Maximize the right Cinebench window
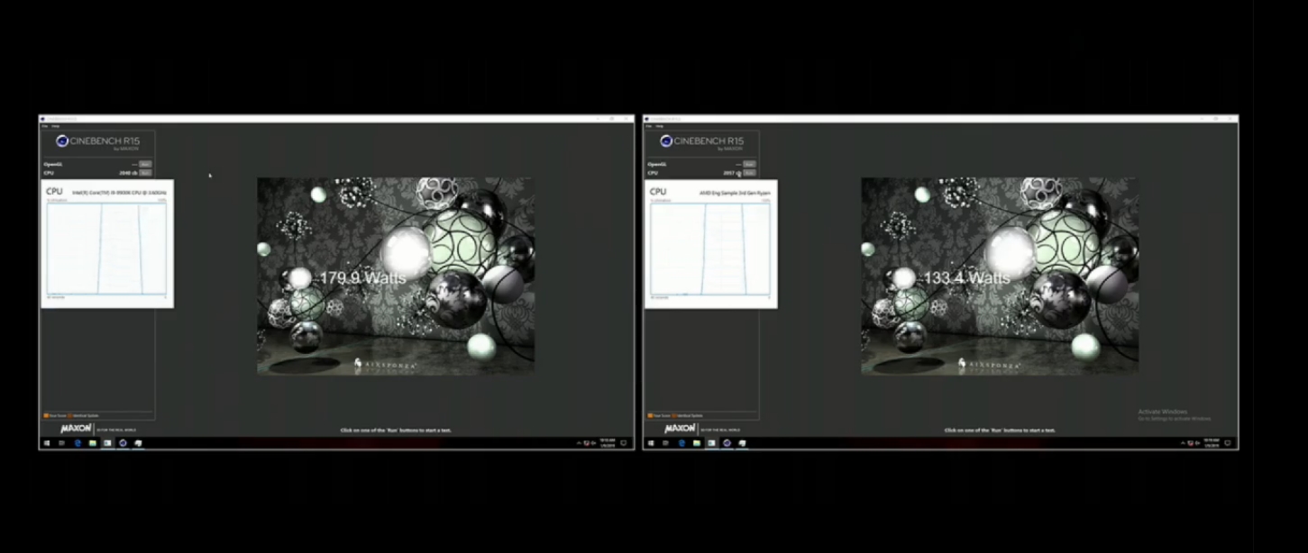The width and height of the screenshot is (1308, 553). pyautogui.click(x=1216, y=119)
